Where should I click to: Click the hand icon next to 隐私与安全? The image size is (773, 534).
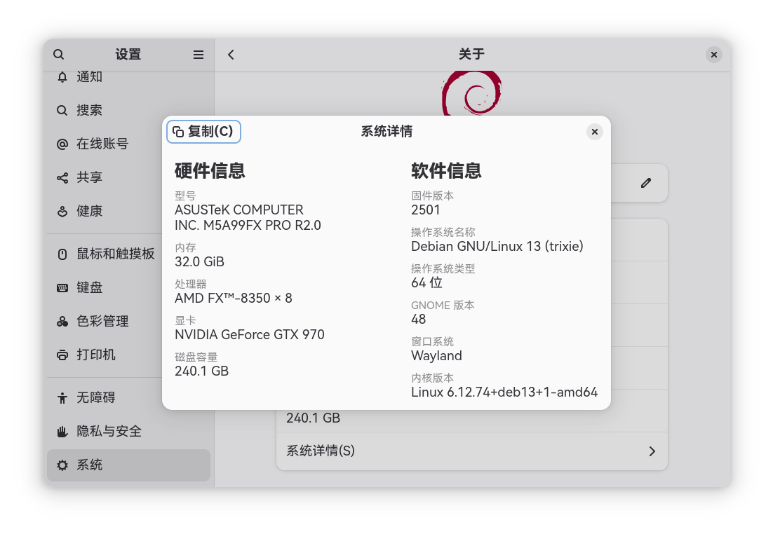(x=62, y=432)
